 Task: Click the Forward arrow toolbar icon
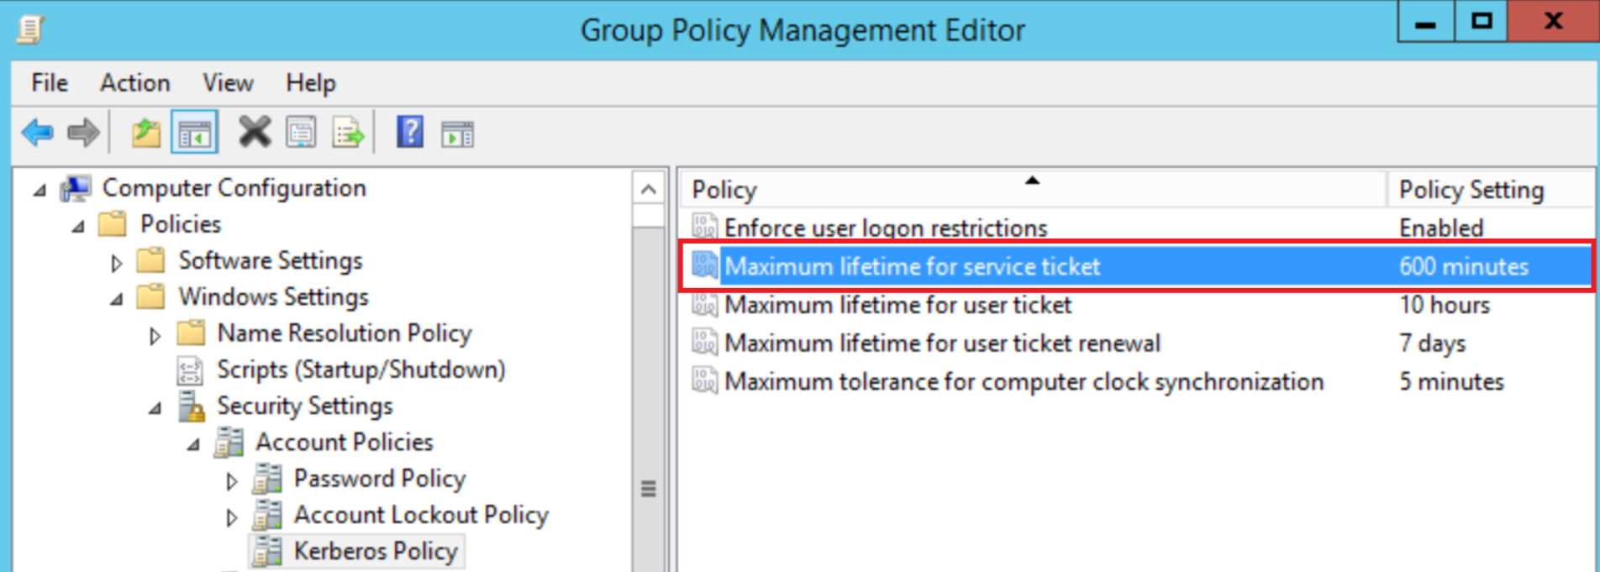click(83, 133)
